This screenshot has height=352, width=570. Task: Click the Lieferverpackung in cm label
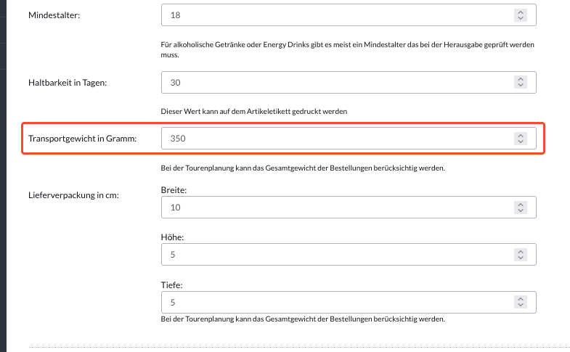coord(73,195)
